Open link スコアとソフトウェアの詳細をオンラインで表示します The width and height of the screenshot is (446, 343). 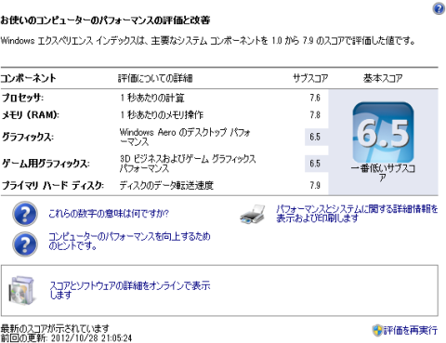pyautogui.click(x=130, y=290)
